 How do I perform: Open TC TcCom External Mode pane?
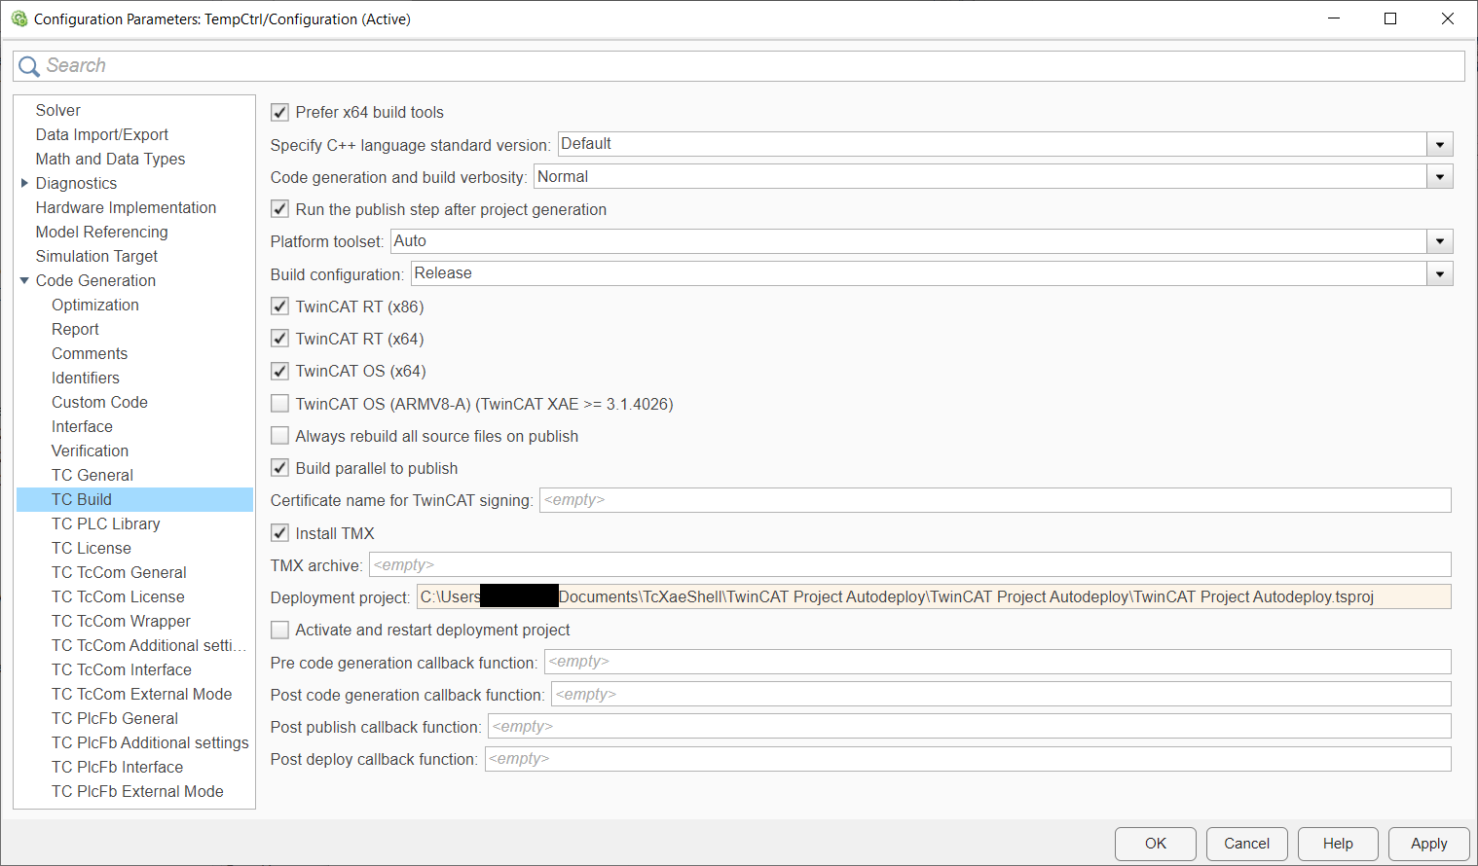[x=141, y=694]
